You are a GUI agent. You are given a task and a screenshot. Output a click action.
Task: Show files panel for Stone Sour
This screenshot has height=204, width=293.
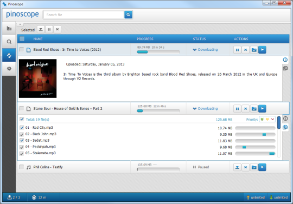[x=285, y=127]
